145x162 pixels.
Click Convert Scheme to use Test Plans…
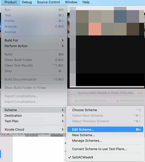(x=105, y=149)
